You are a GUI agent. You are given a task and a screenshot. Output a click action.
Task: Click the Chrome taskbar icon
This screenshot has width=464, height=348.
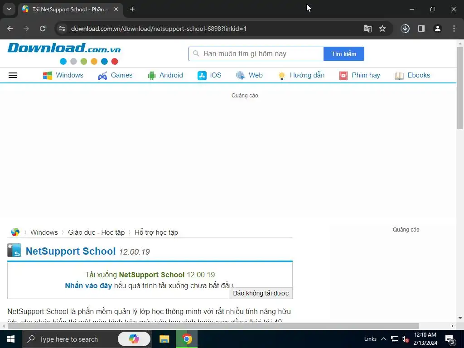coord(187,339)
